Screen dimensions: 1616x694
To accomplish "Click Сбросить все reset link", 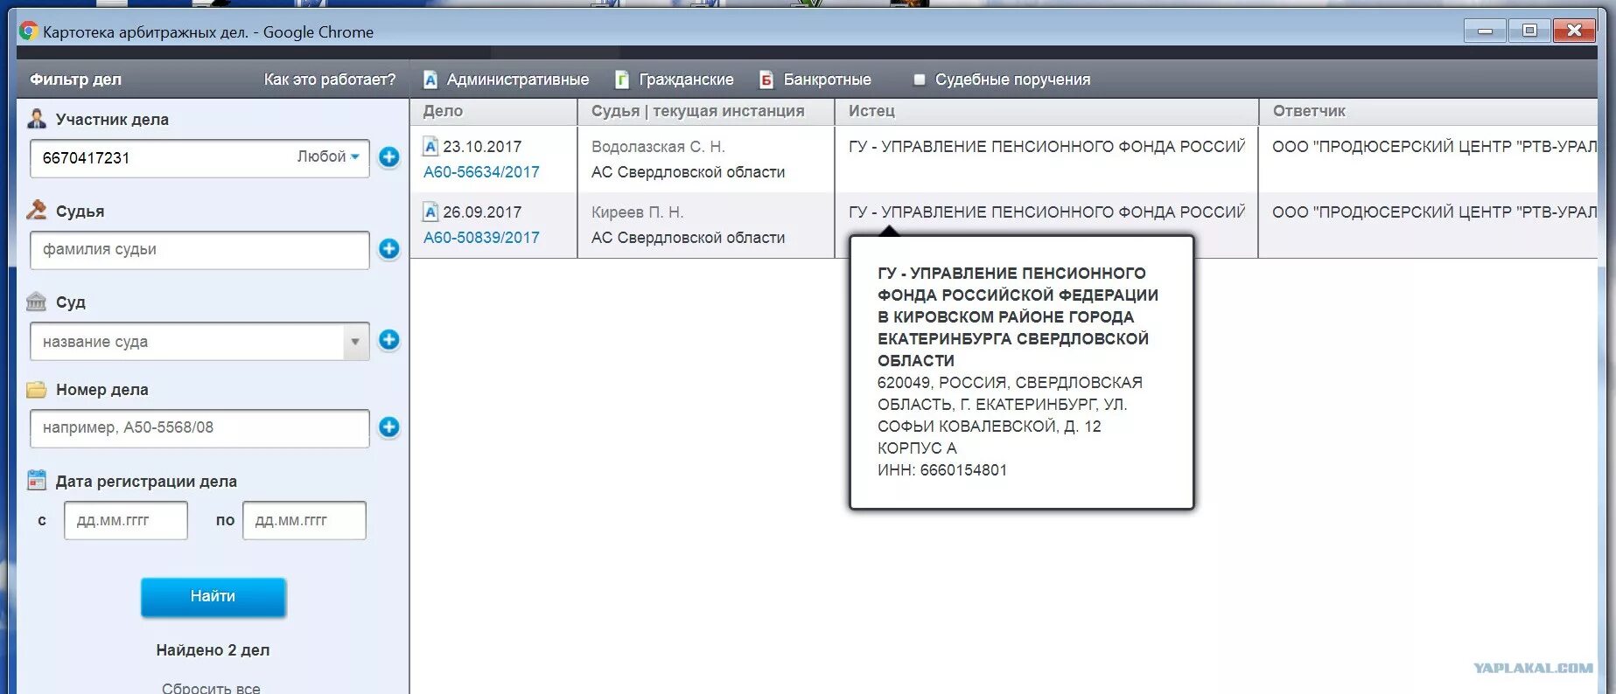I will [211, 687].
